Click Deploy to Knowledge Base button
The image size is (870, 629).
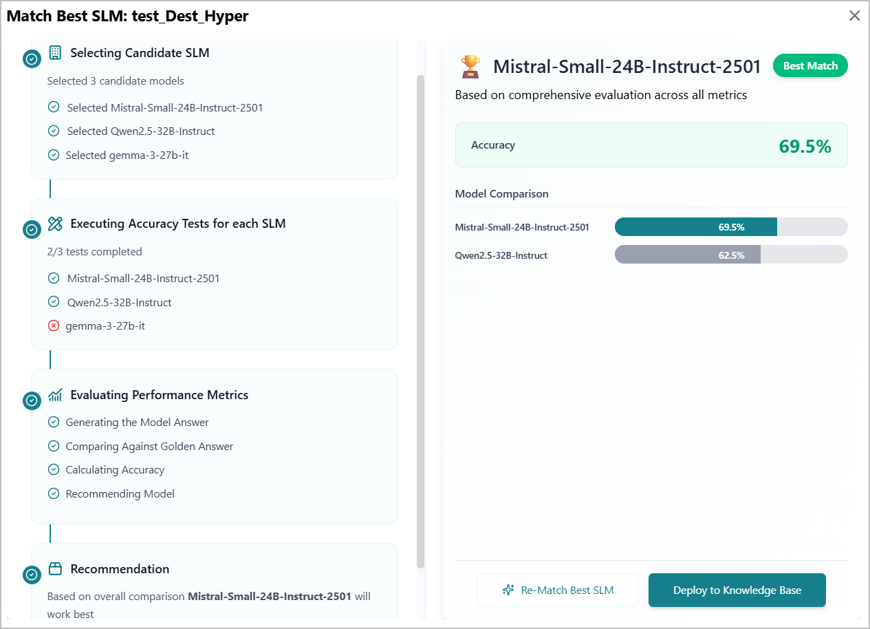tap(737, 590)
